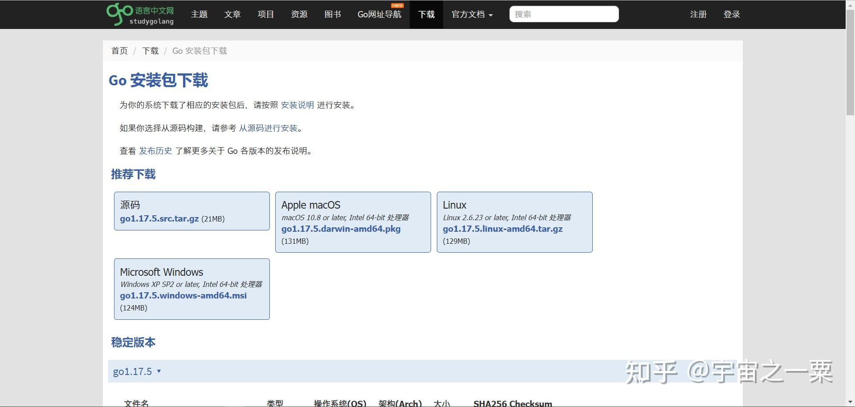
Task: Open the 安装说明 link
Action: click(x=297, y=105)
